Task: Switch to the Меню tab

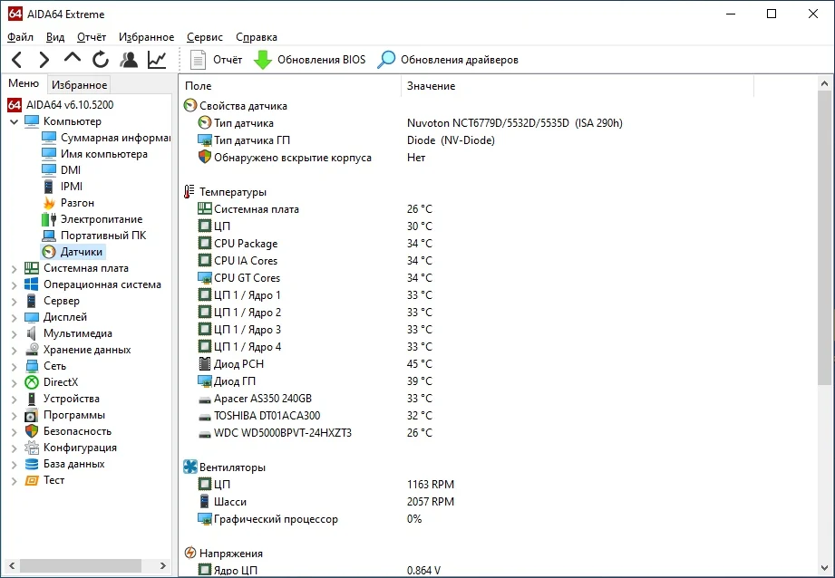Action: (x=24, y=83)
